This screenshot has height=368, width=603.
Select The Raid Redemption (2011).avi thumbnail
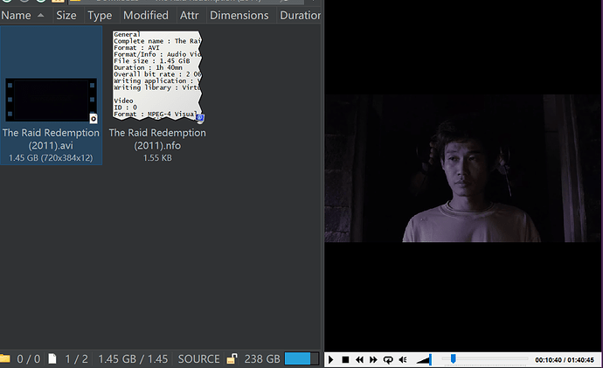pyautogui.click(x=52, y=100)
